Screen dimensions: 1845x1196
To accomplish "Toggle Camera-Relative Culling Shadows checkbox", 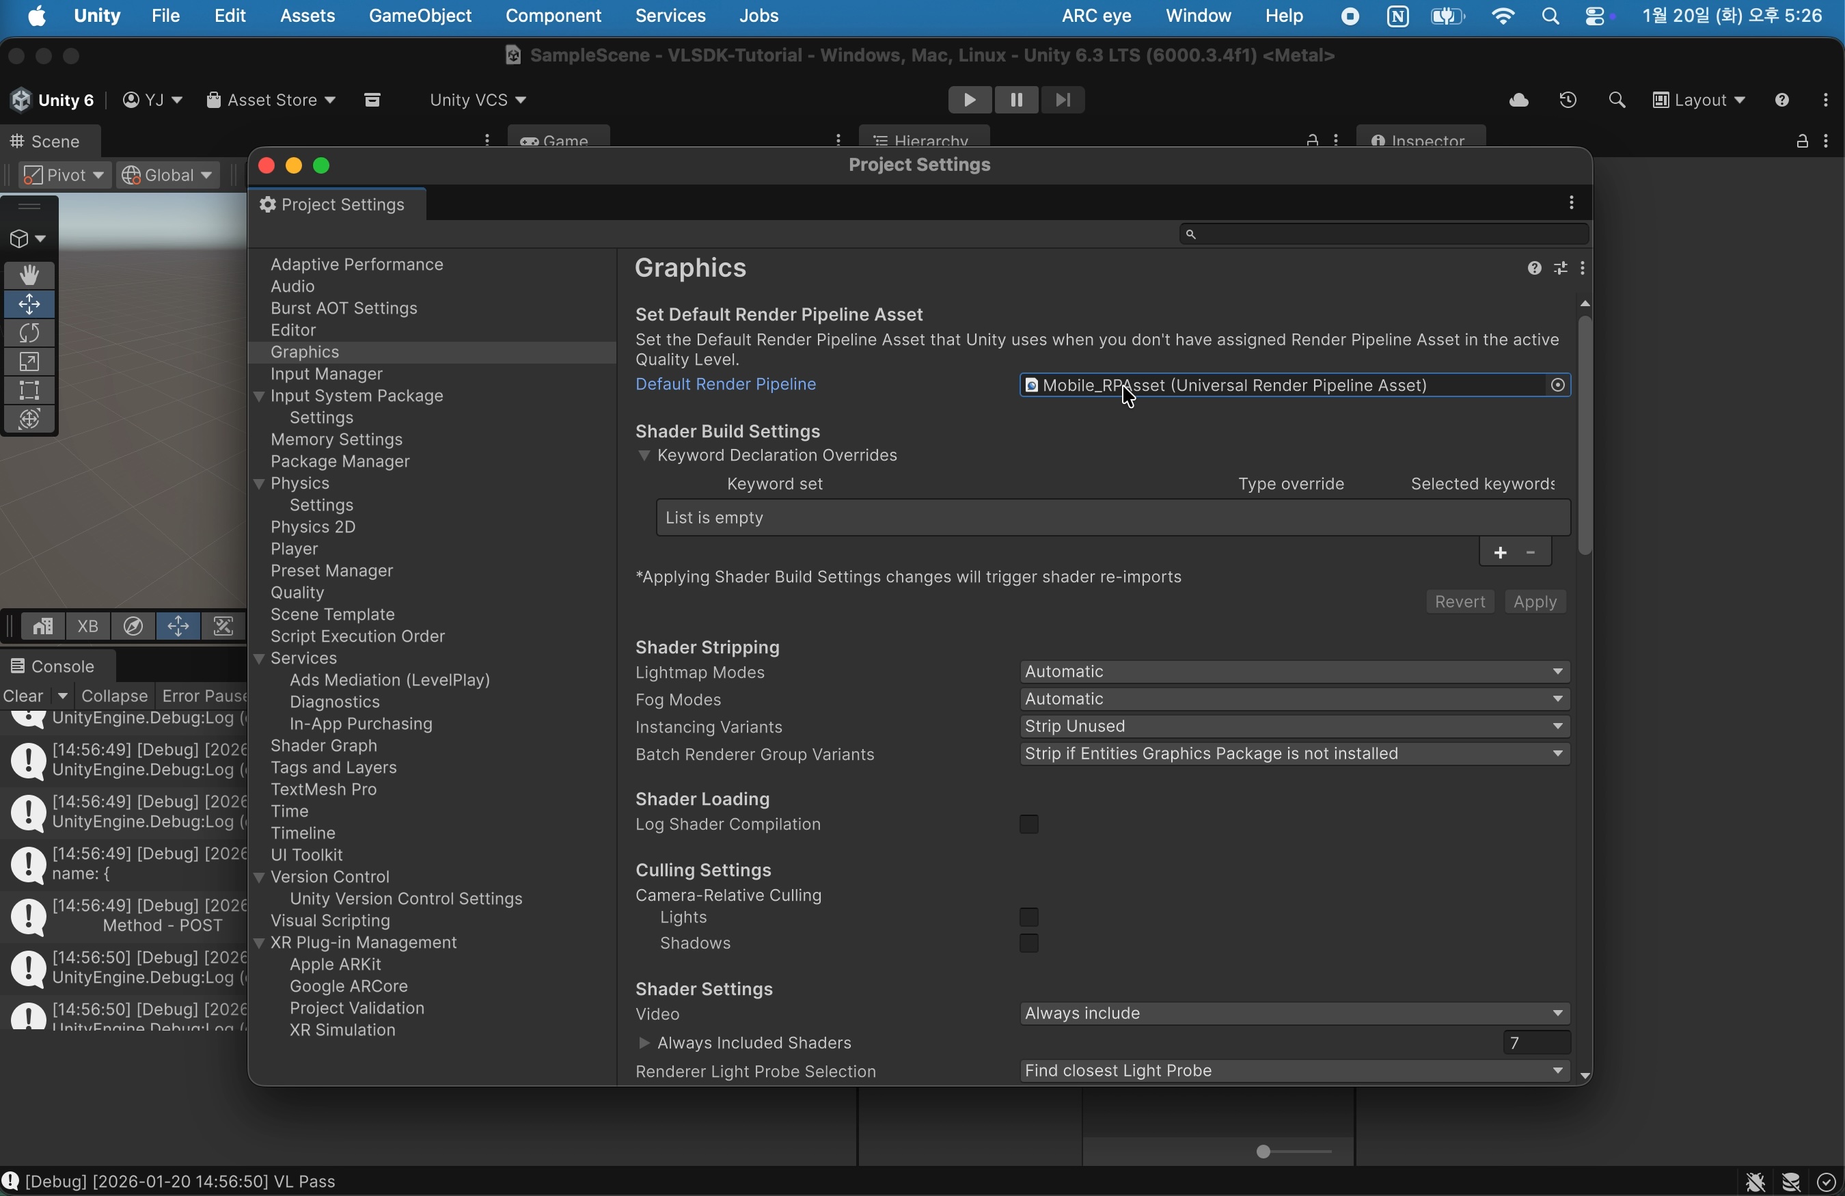I will (x=1028, y=944).
